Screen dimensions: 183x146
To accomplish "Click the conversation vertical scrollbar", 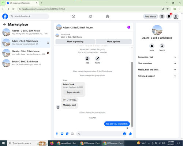I will click(x=132, y=94).
